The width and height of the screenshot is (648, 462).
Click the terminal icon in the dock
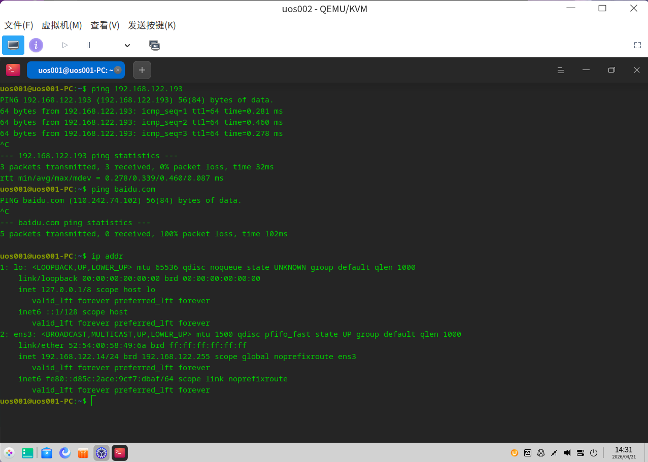(120, 453)
